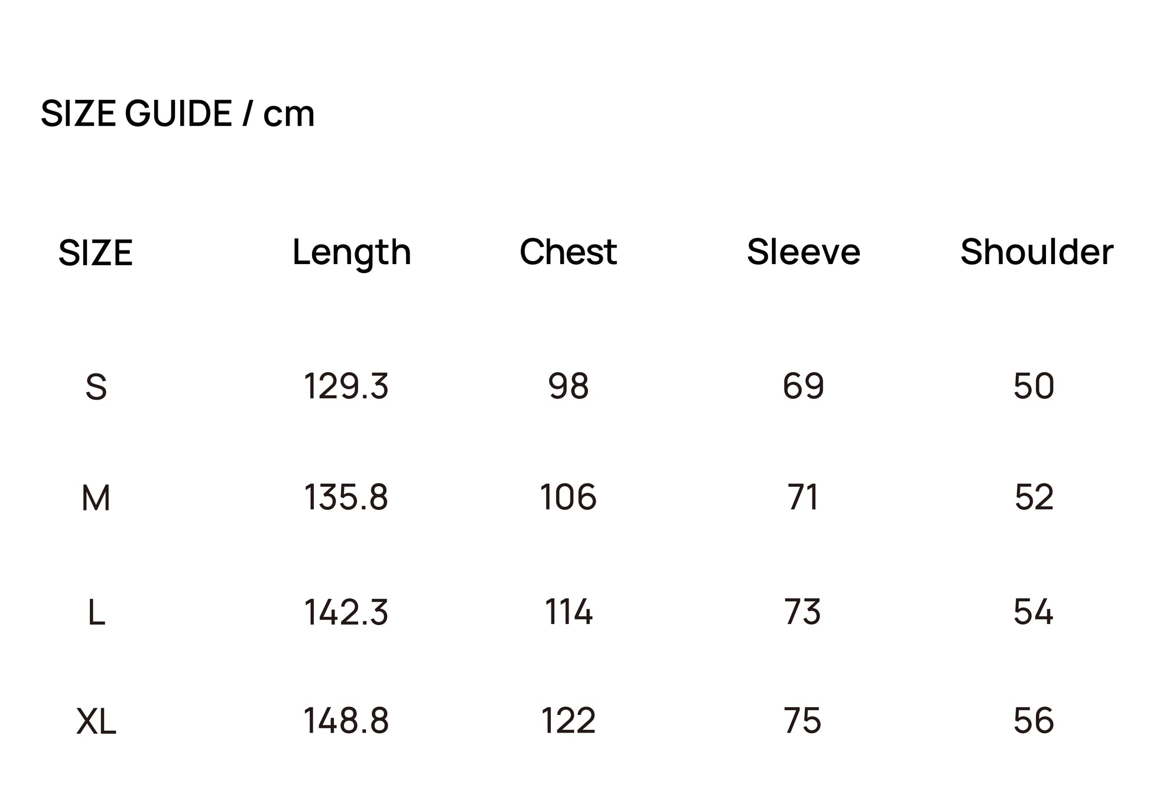This screenshot has height=787, width=1150.
Task: Select the Sleeve column header
Action: (803, 252)
